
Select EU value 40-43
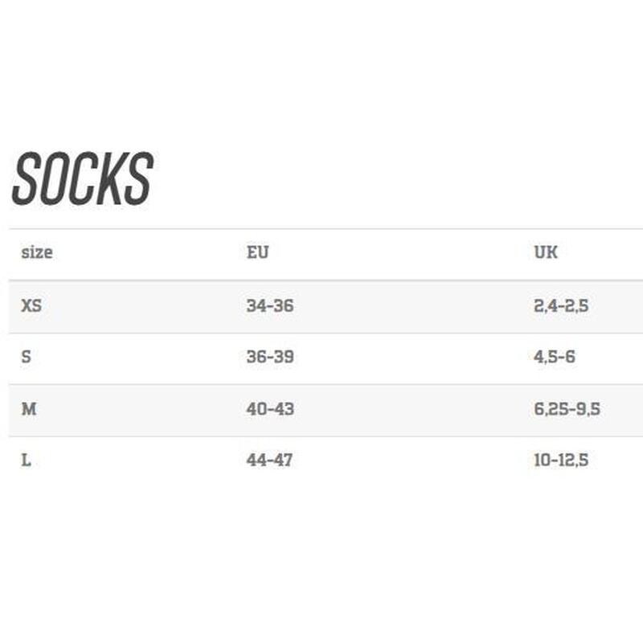(270, 409)
